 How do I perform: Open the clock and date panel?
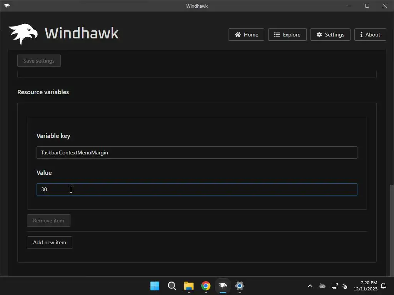point(366,286)
